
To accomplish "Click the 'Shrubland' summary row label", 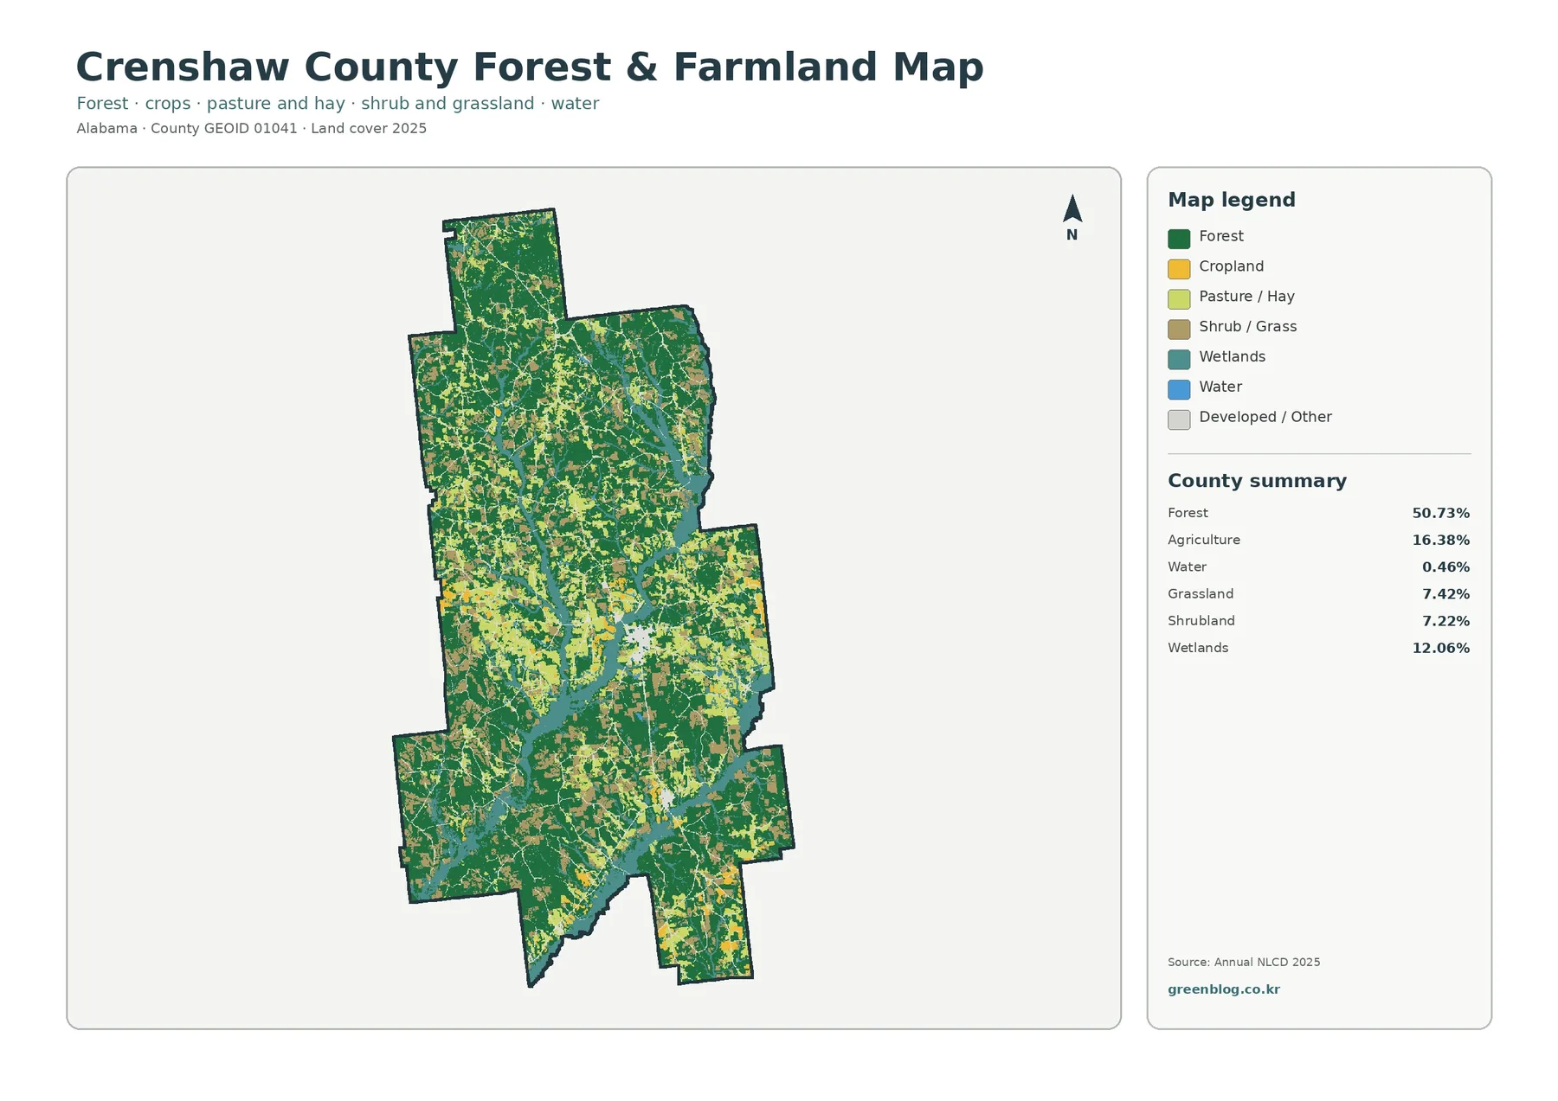I will point(1201,620).
